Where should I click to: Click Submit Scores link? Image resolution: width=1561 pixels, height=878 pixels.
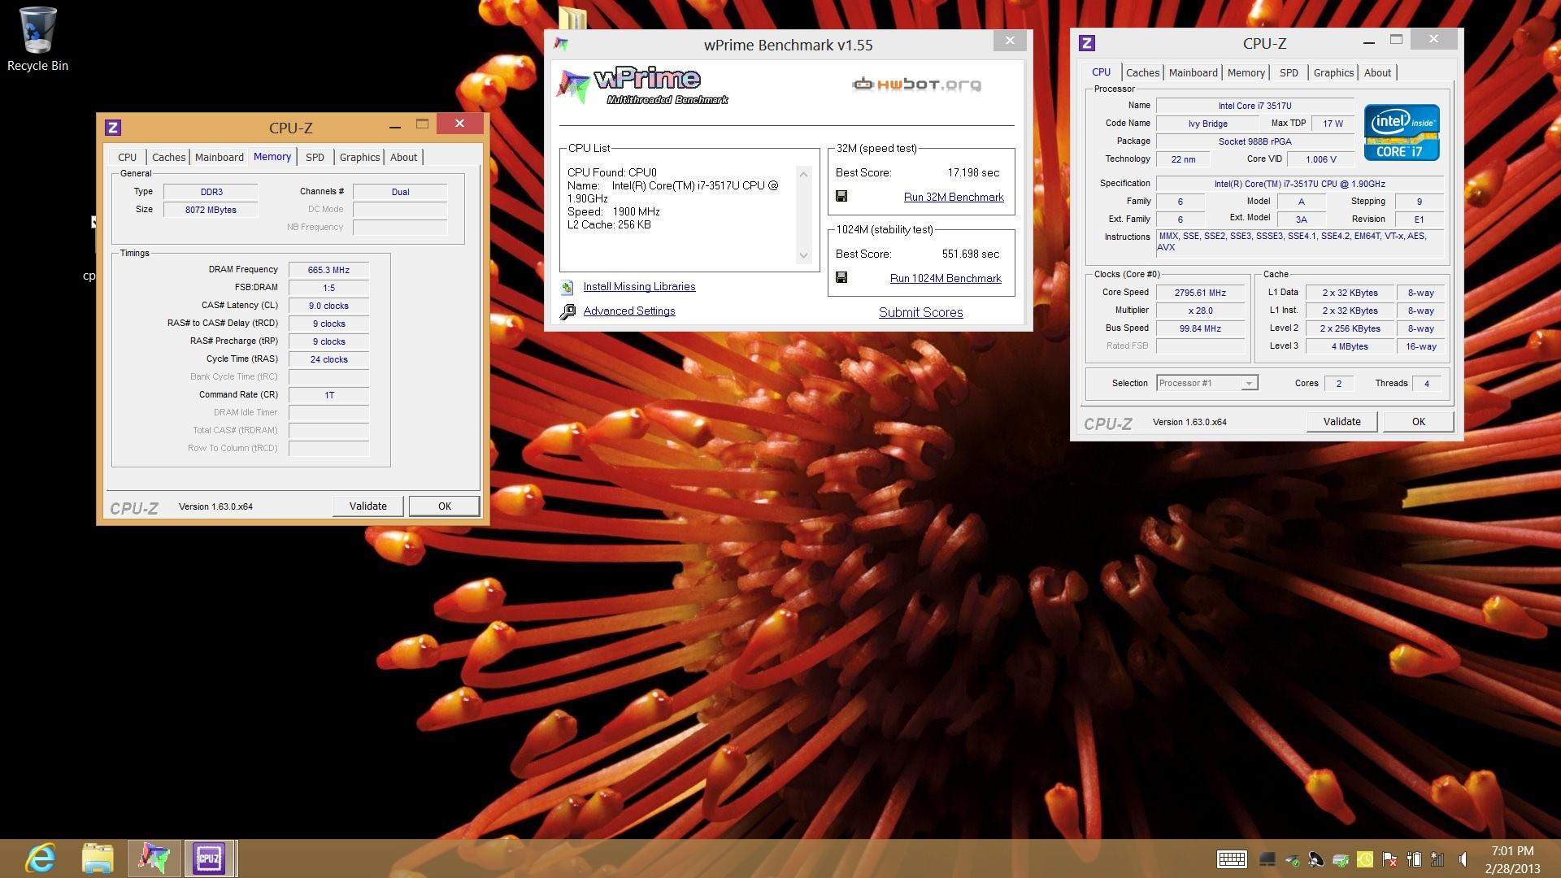pos(920,312)
